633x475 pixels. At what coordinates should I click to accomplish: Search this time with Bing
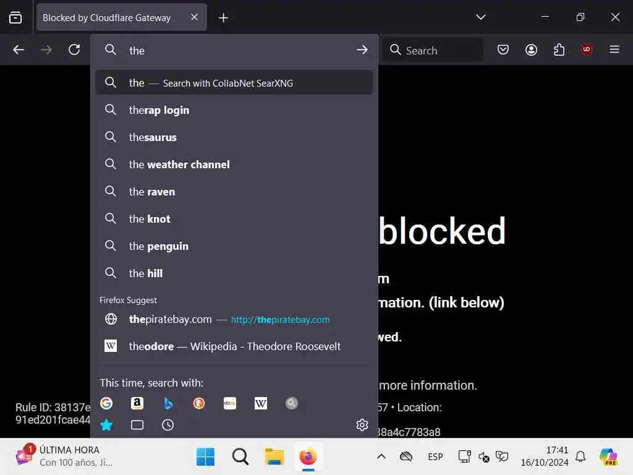pos(168,403)
